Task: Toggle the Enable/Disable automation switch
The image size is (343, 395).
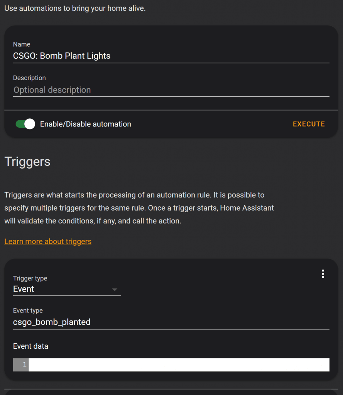Action: [25, 124]
